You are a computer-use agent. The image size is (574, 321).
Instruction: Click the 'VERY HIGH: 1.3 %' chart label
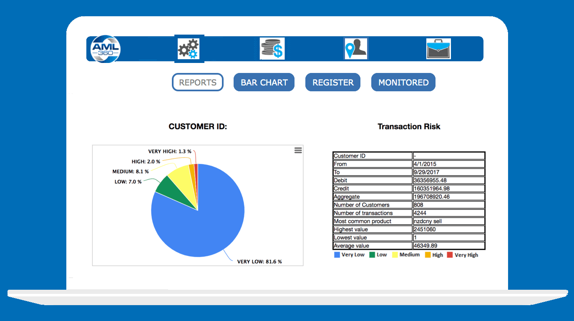tap(170, 151)
